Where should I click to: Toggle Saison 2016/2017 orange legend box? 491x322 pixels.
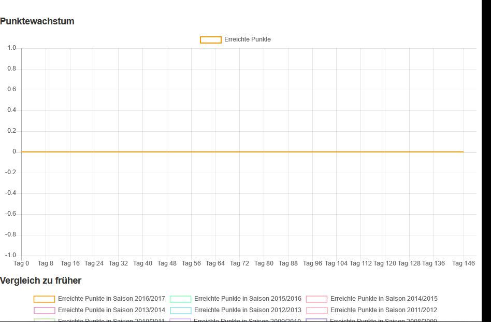pos(44,299)
